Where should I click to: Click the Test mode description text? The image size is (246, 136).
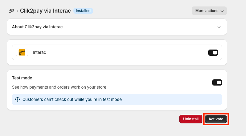[x=59, y=87]
